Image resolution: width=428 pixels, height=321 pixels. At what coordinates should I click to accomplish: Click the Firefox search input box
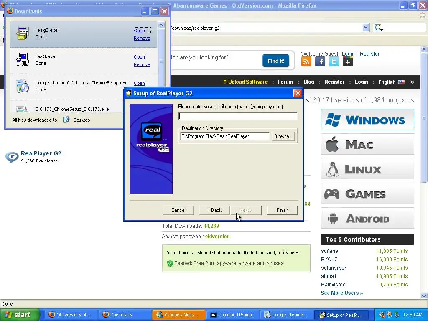[x=405, y=28]
